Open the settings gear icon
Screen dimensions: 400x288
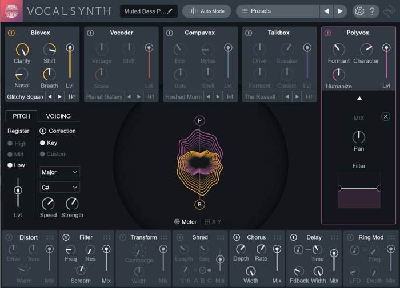pyautogui.click(x=359, y=11)
